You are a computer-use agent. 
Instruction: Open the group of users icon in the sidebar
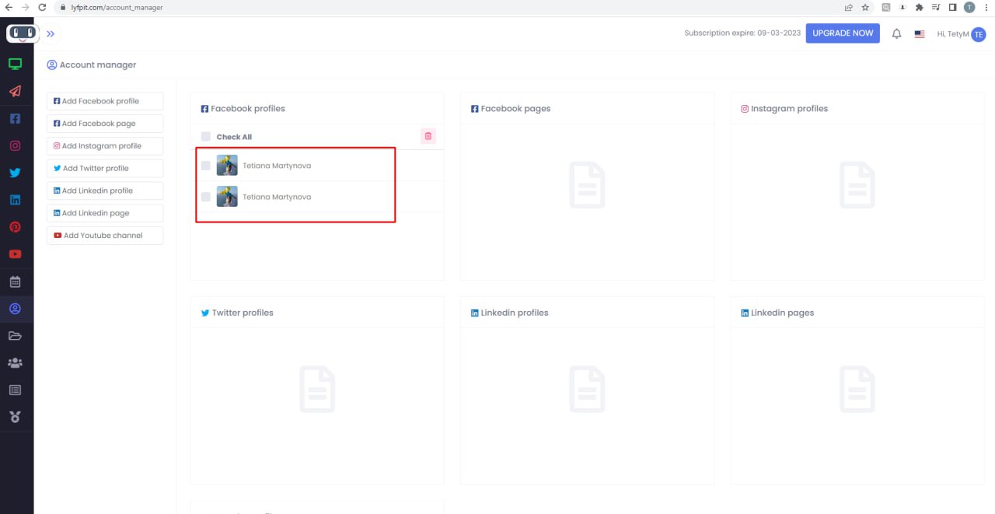point(15,362)
